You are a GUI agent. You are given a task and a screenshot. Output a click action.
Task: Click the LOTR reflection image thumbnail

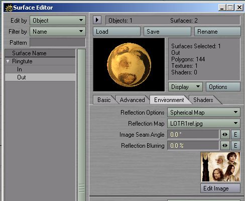click(220, 167)
